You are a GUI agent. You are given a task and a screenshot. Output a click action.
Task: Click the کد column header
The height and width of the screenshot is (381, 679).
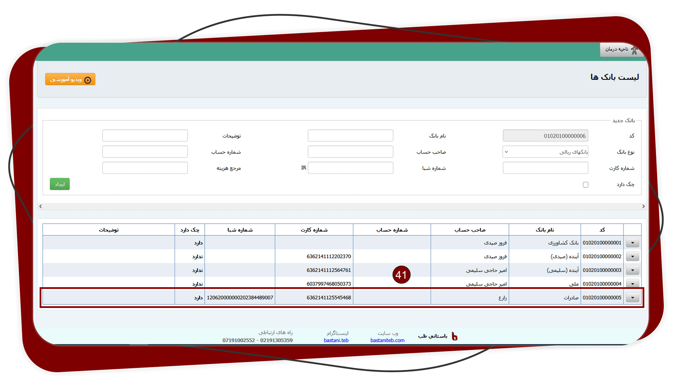602,230
